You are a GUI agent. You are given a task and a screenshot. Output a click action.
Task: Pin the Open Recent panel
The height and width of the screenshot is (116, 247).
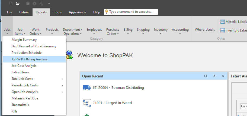click(214, 76)
